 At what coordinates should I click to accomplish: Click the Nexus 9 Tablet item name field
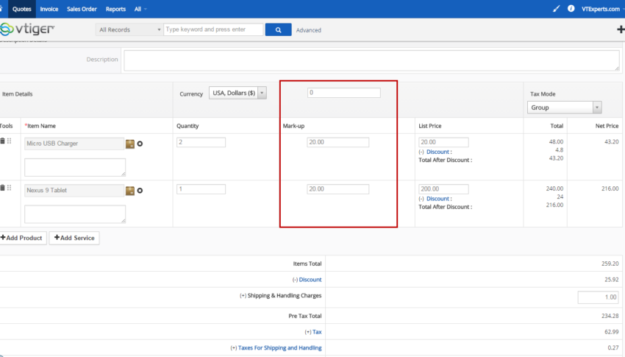74,190
